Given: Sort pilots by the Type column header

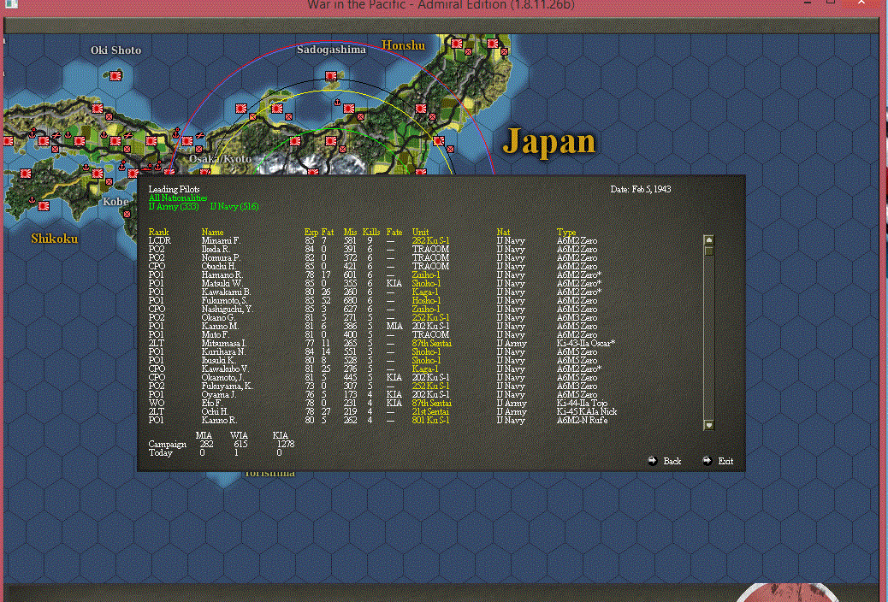Looking at the screenshot, I should pyautogui.click(x=565, y=233).
